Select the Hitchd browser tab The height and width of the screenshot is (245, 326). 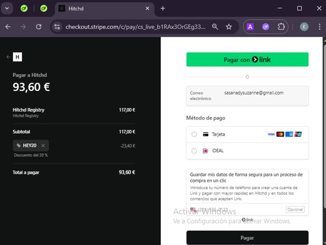pos(104,9)
